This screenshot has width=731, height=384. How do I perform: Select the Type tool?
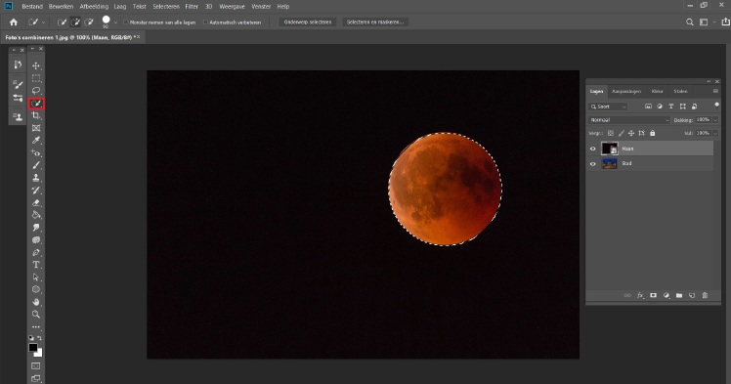(x=36, y=265)
